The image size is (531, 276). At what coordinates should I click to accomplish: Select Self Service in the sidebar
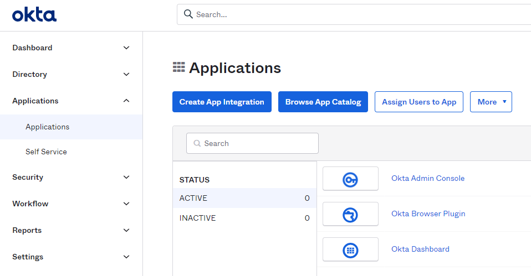pos(46,152)
